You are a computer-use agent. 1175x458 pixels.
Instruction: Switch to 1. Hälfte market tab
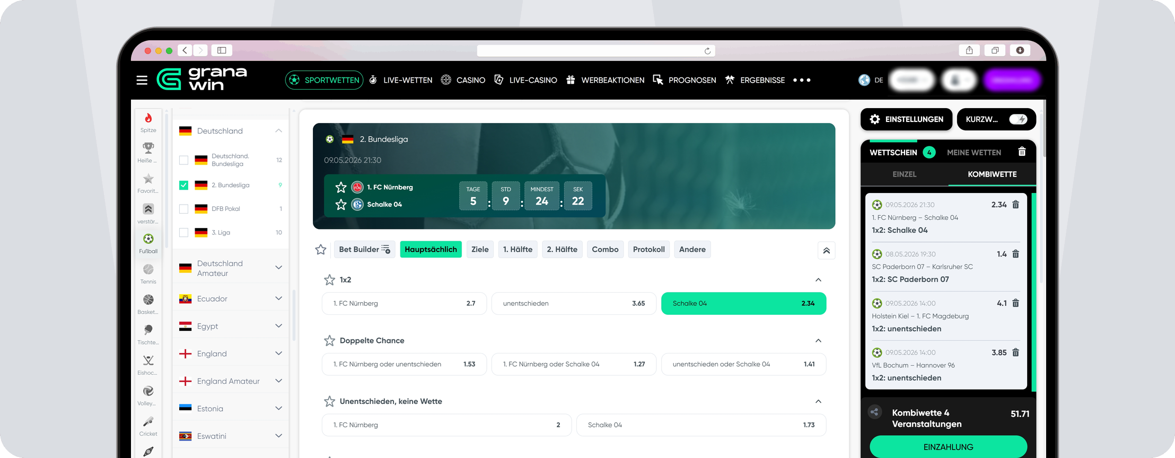pos(518,249)
